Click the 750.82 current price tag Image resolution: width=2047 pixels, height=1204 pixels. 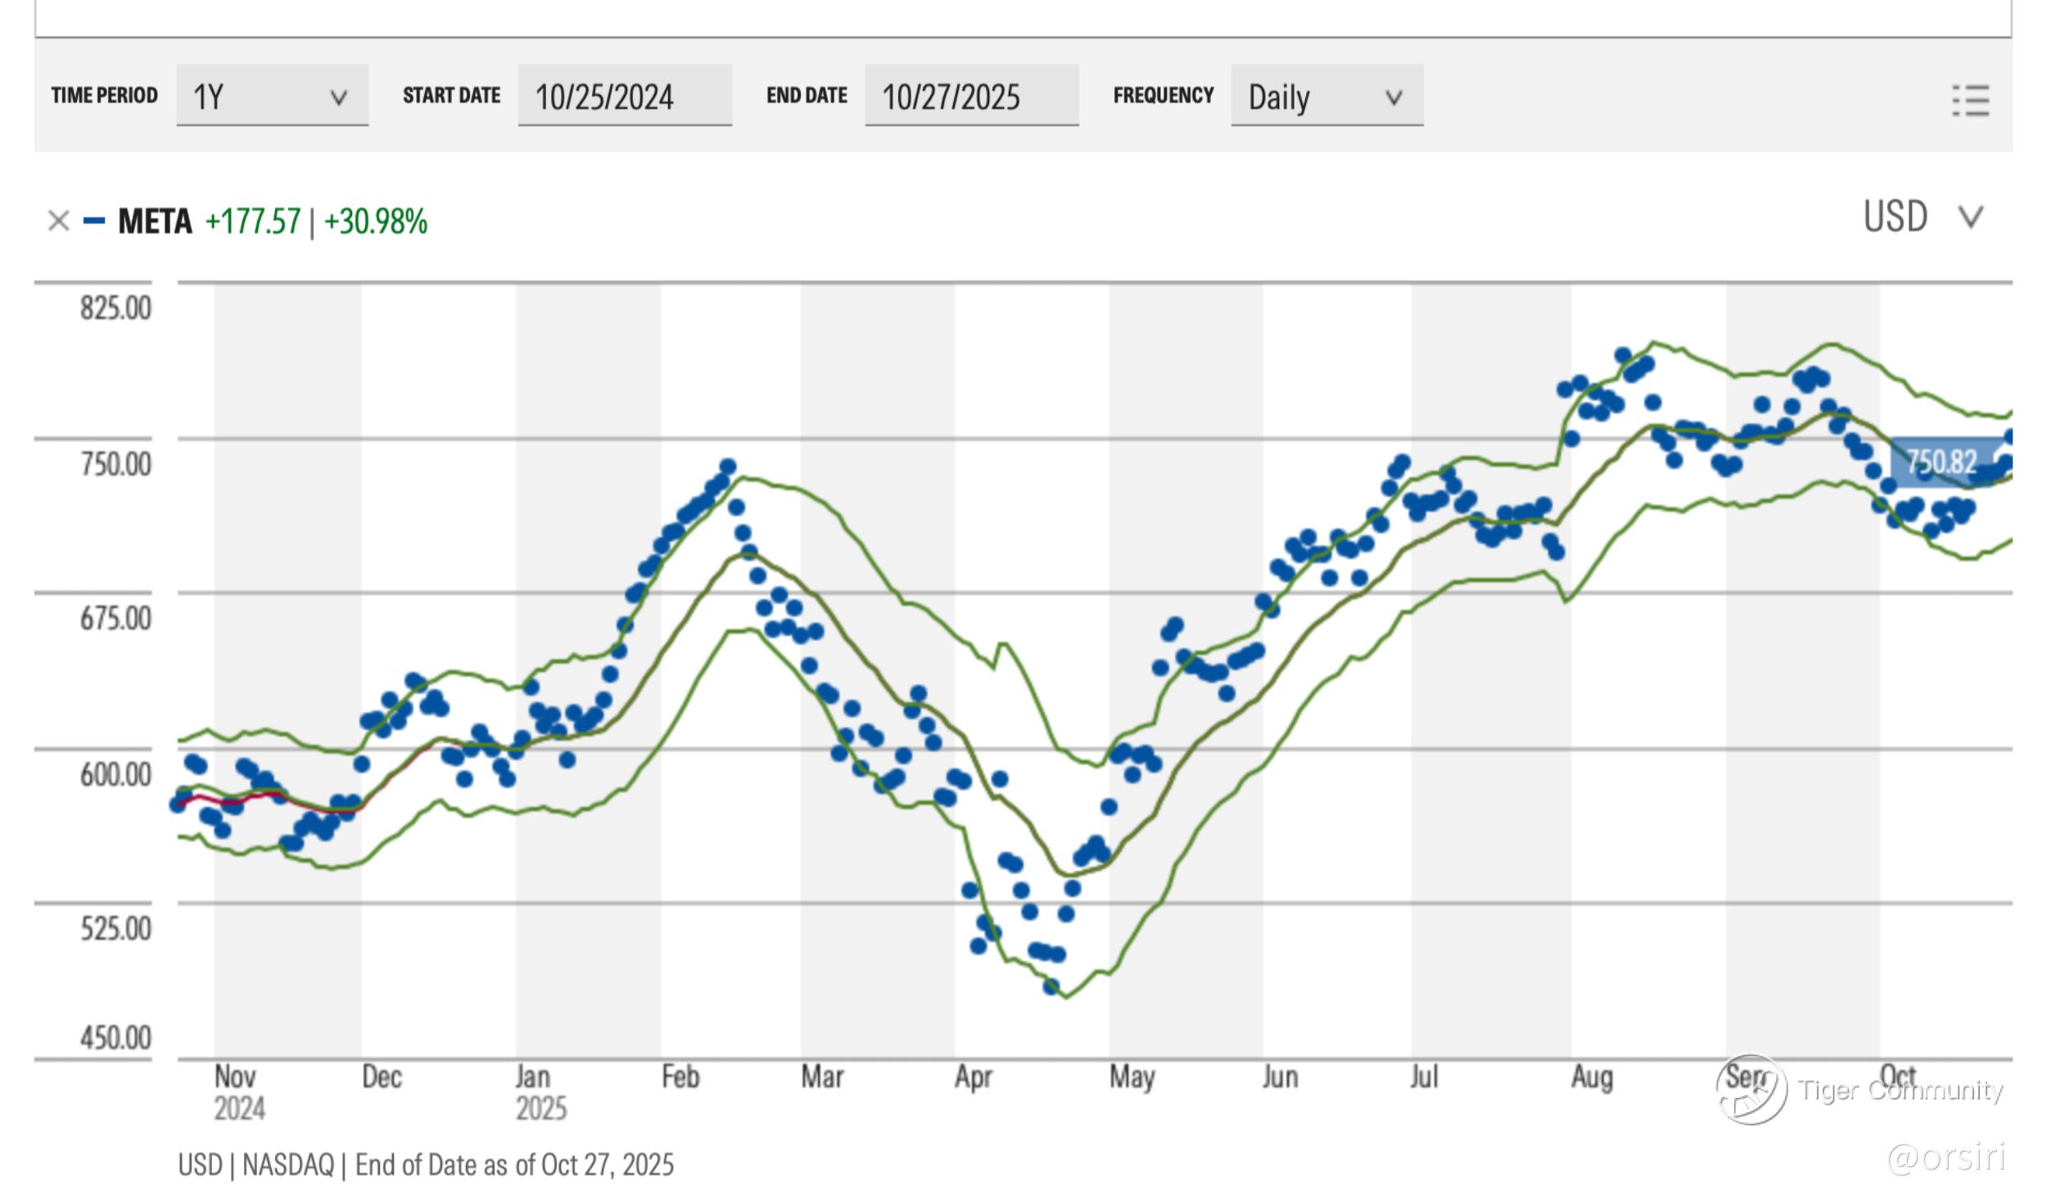[1941, 462]
